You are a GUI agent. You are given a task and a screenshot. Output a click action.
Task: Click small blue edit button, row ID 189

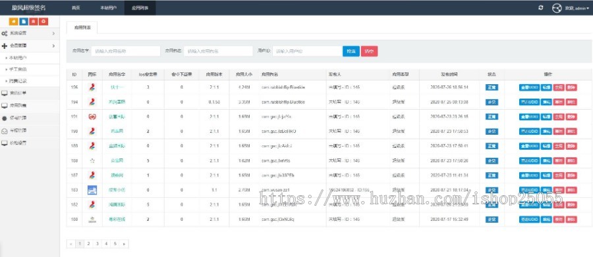546,146
